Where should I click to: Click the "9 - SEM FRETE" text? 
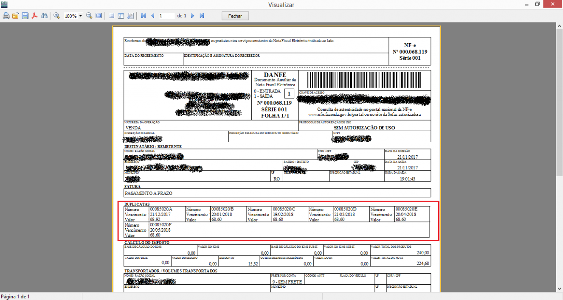(x=287, y=282)
